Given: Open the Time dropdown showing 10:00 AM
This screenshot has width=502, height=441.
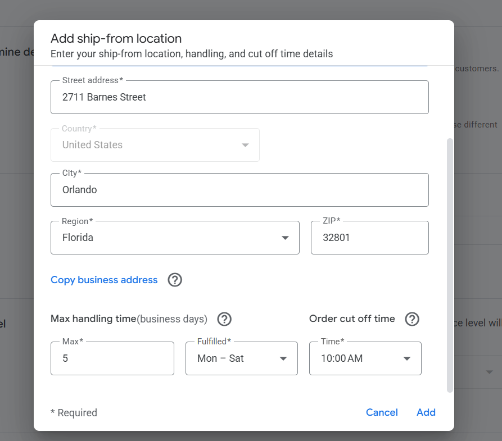Looking at the screenshot, I should pos(365,358).
